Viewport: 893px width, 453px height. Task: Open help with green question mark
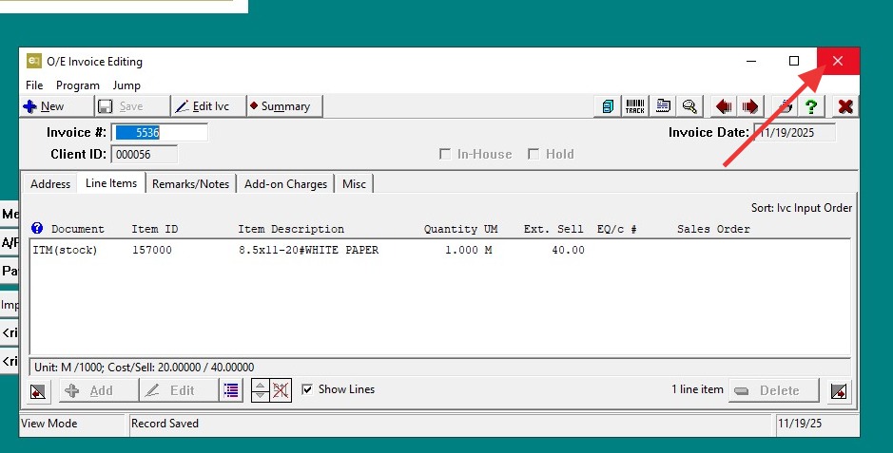[x=811, y=106]
